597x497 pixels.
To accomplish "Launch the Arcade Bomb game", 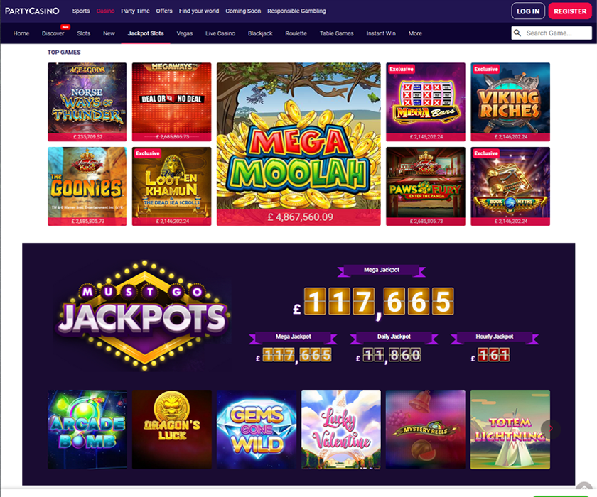I will [87, 430].
